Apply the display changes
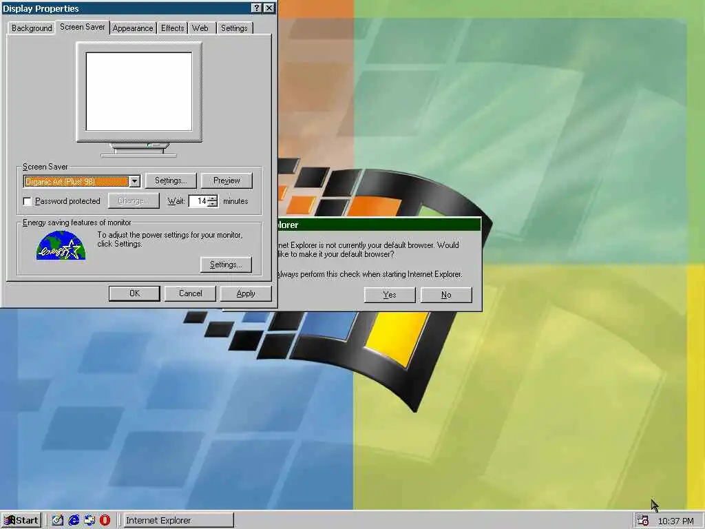 [246, 293]
